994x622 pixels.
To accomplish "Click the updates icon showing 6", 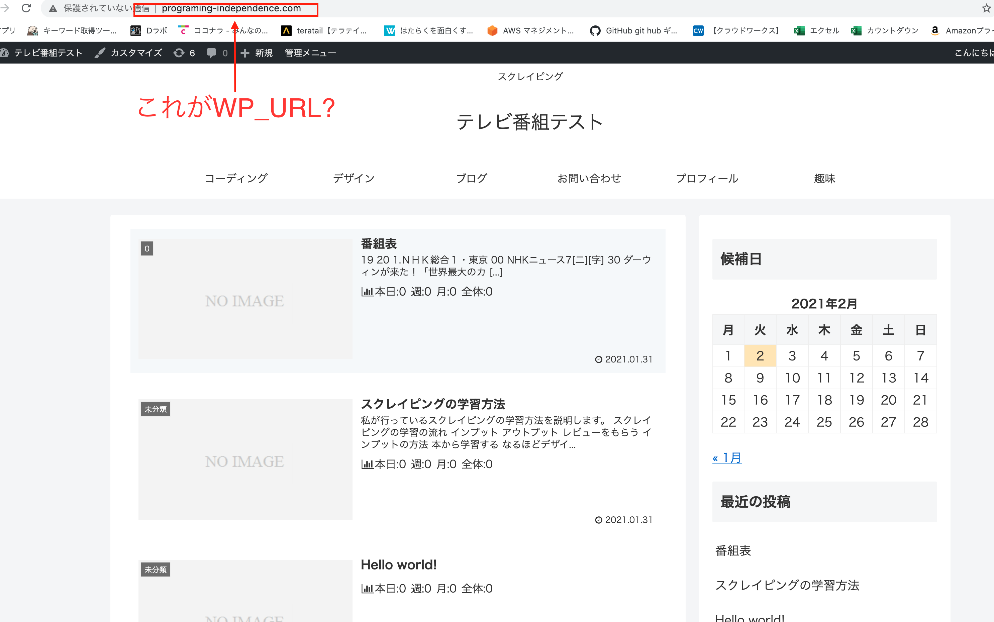I will [184, 53].
